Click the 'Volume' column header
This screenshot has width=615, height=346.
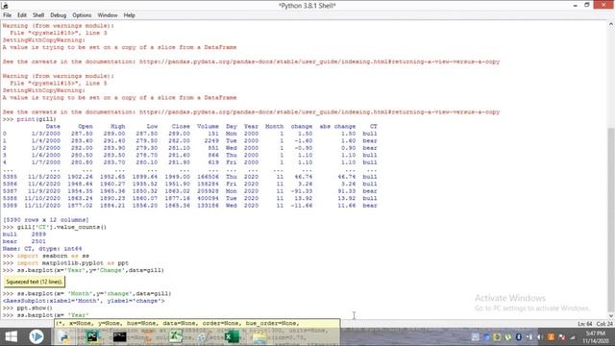click(x=208, y=126)
